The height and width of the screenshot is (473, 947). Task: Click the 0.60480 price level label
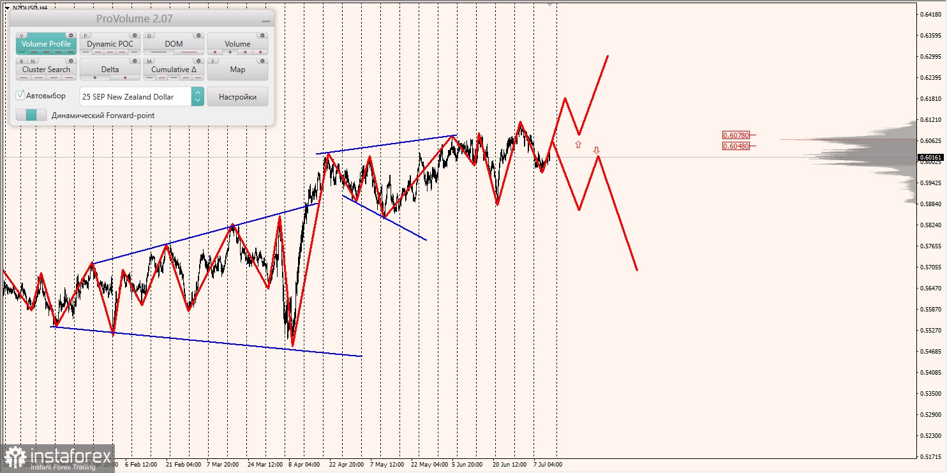click(x=737, y=146)
